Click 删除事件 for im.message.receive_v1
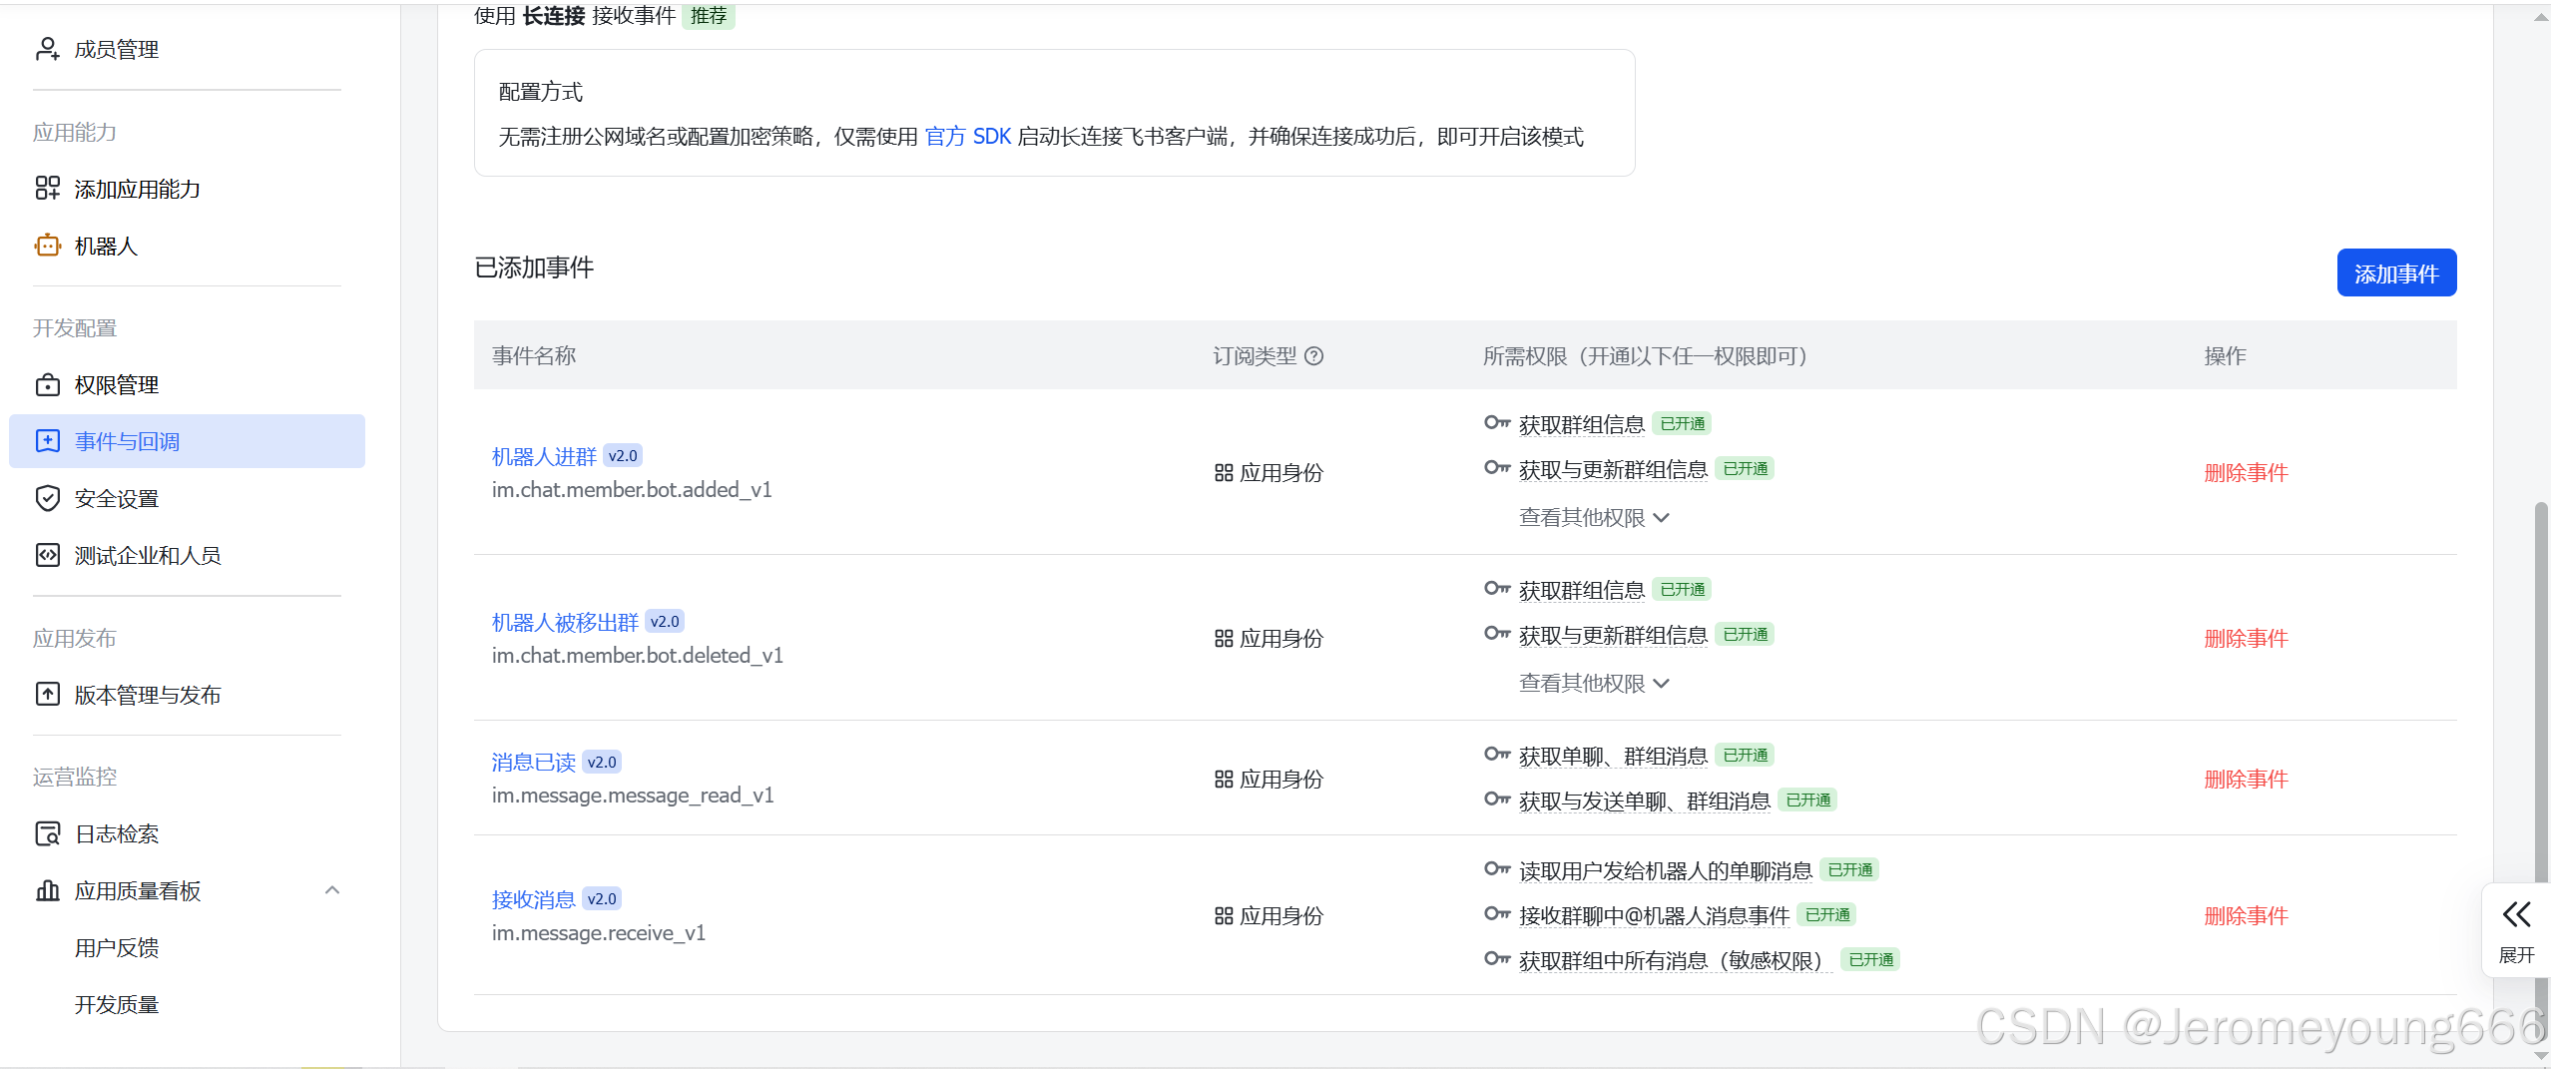 click(x=2245, y=915)
